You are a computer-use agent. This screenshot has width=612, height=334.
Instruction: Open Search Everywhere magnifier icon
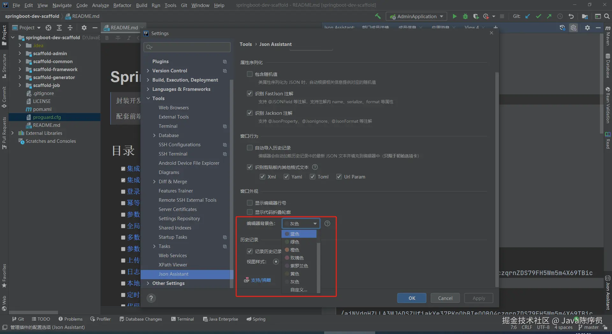pyautogui.click(x=607, y=16)
